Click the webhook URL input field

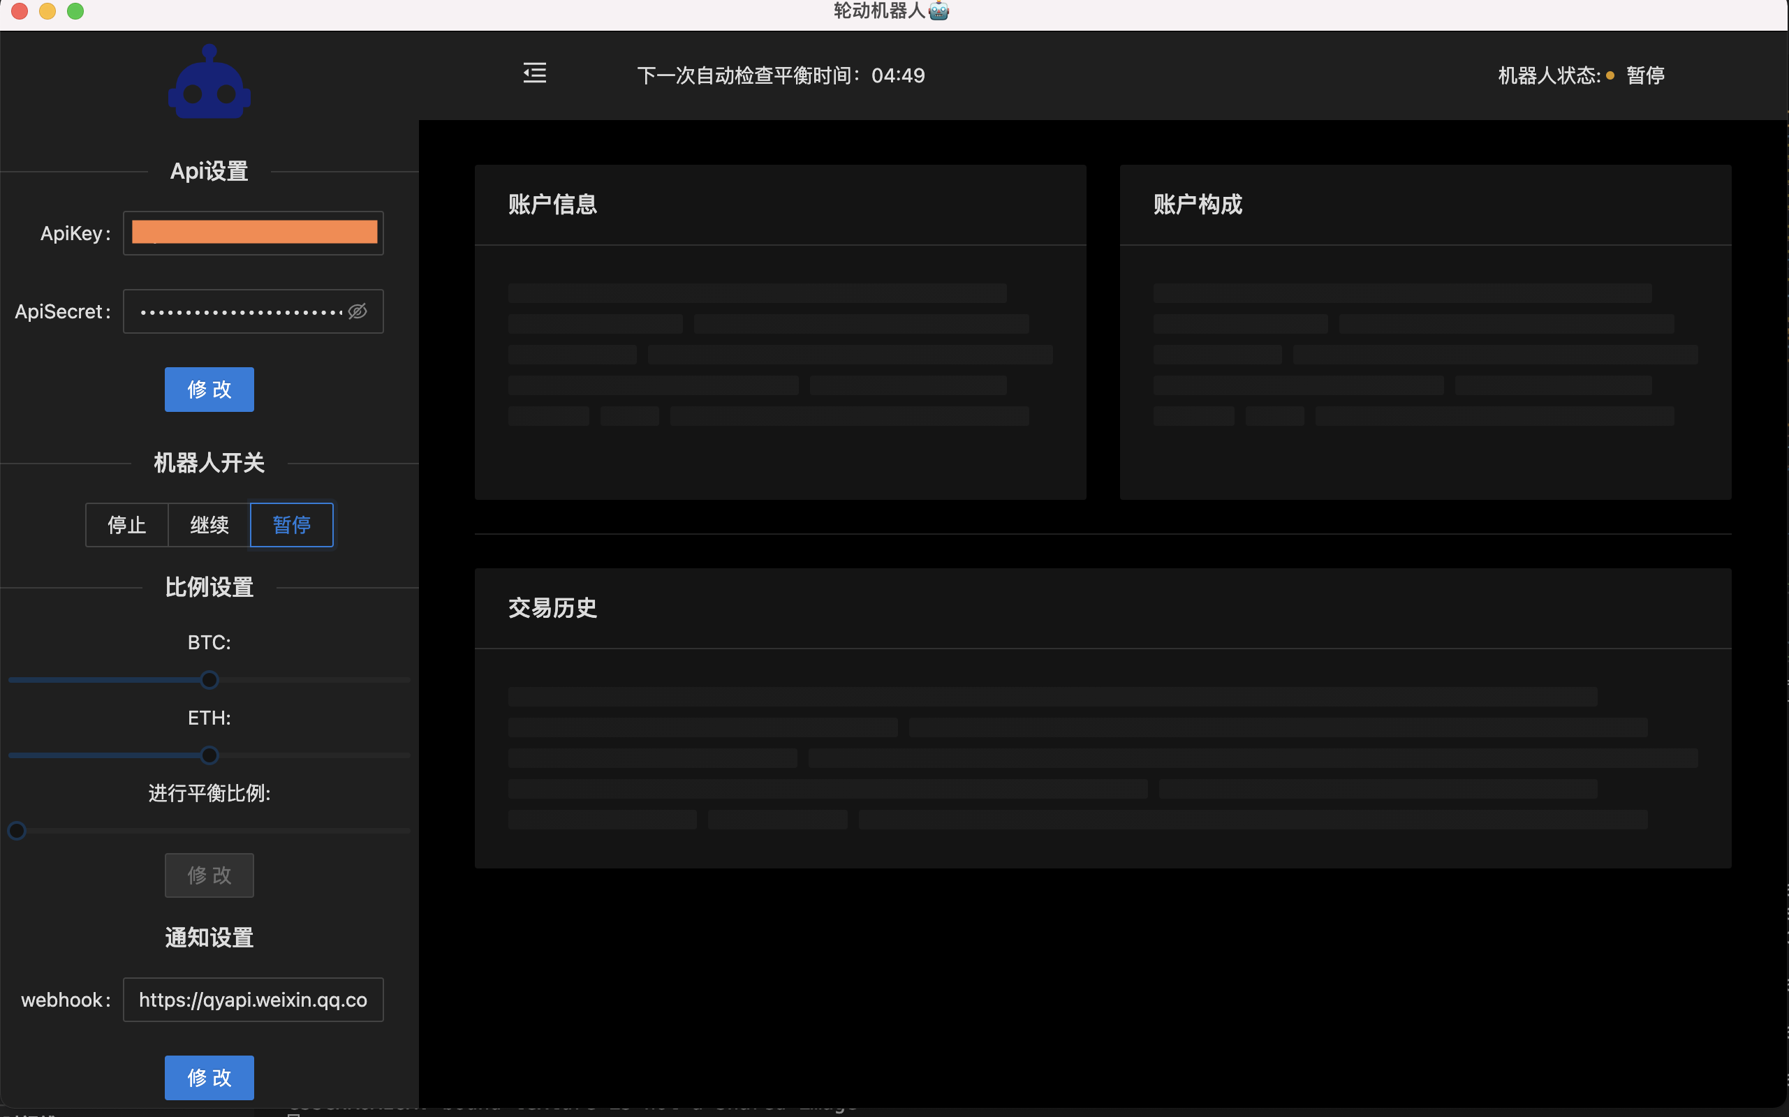[x=253, y=1000]
